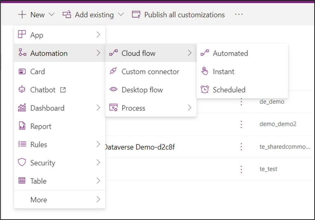315x220 pixels.
Task: Select the te_test row label
Action: 269,169
